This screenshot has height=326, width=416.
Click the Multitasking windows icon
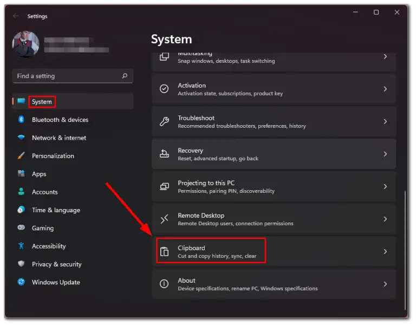click(164, 56)
